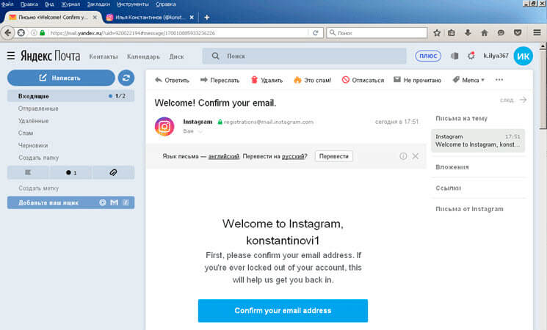Click the reload page icon in address bar

click(316, 33)
